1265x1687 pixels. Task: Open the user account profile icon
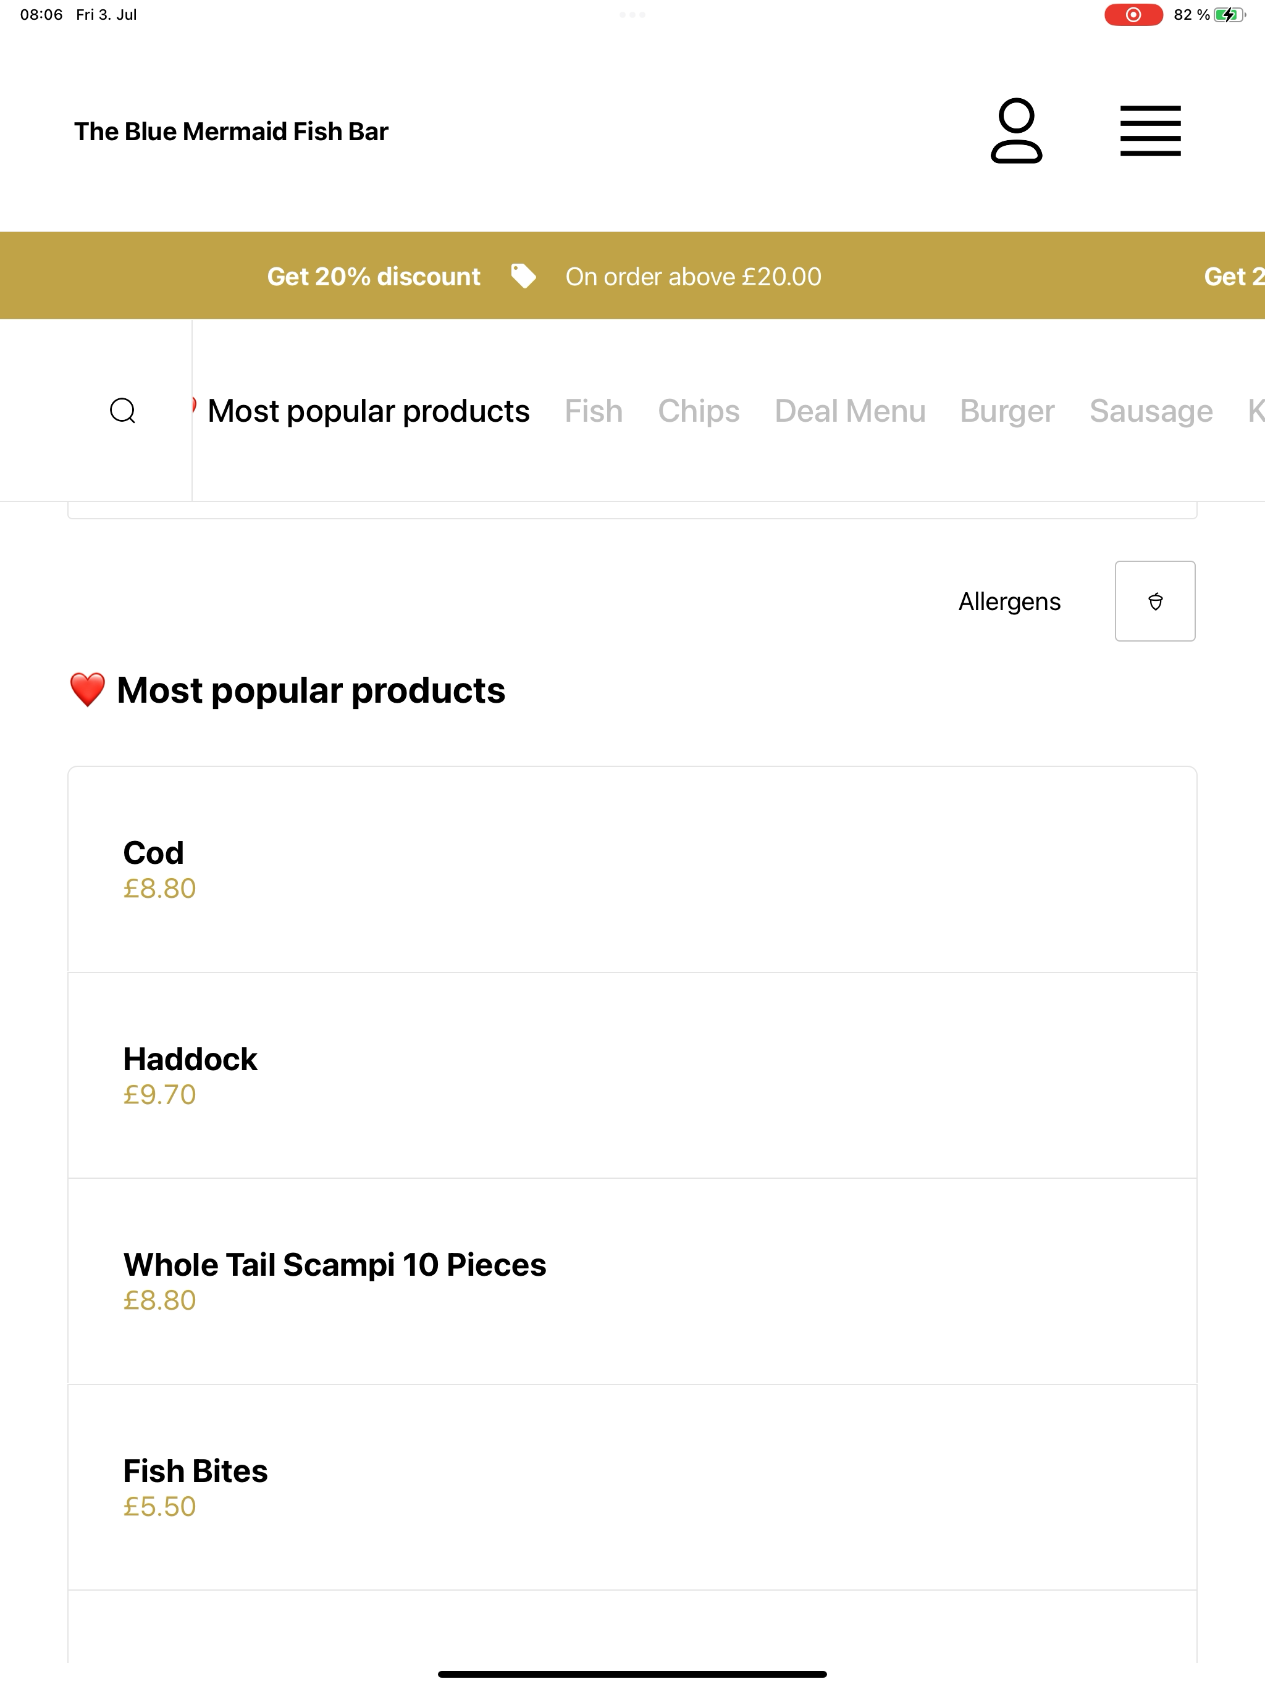[1016, 130]
